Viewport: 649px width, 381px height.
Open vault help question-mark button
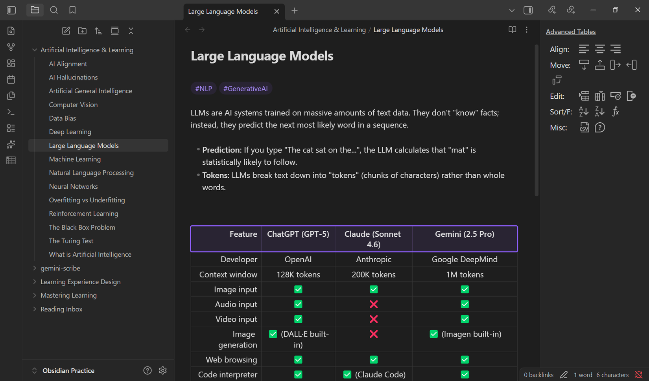pos(147,370)
